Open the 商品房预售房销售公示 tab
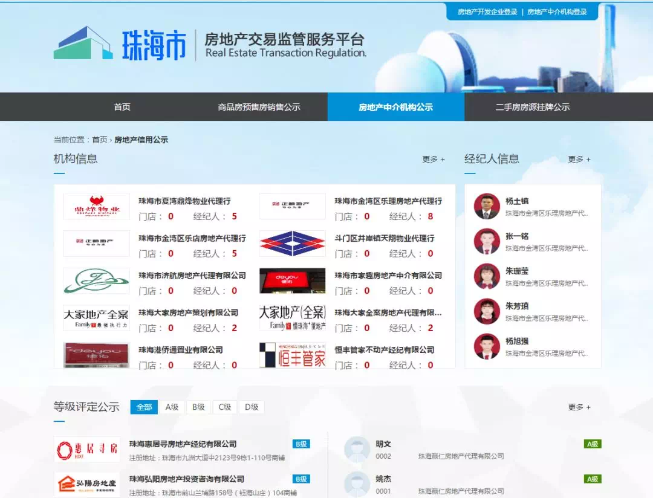653x498 pixels. [259, 107]
